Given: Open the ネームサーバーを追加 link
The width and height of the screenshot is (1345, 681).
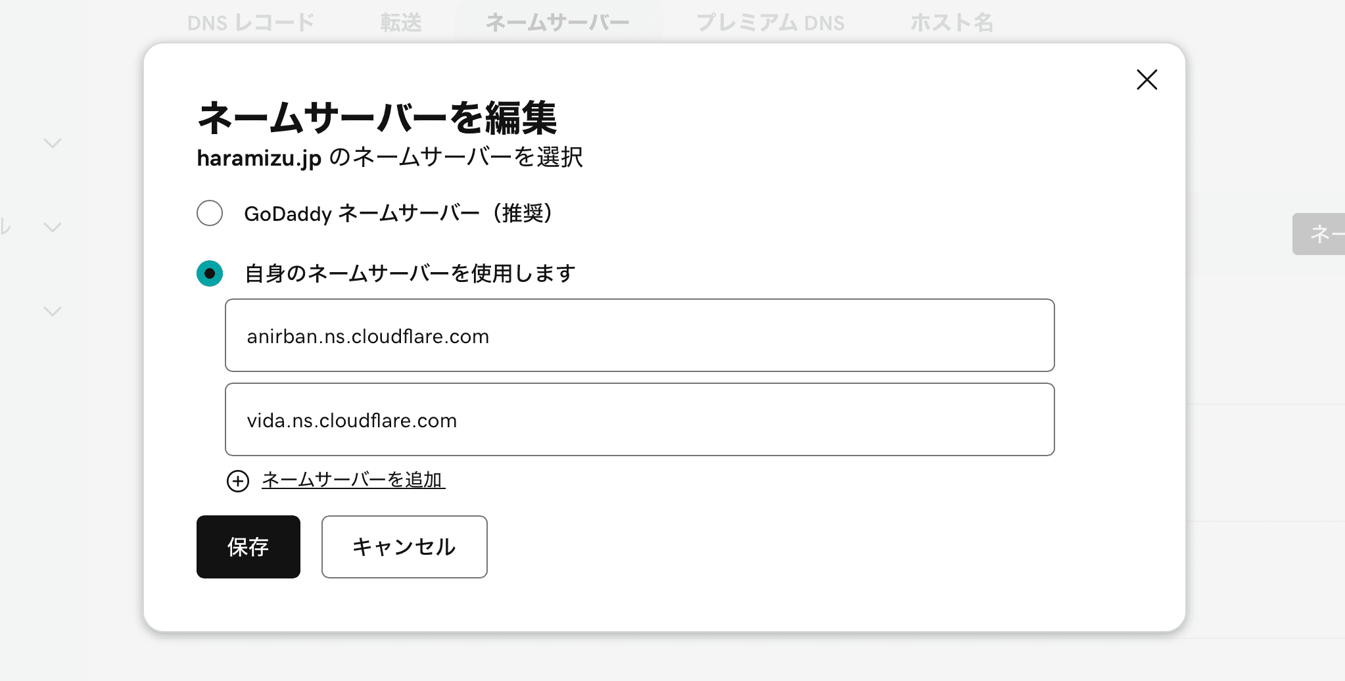Looking at the screenshot, I should coord(353,480).
